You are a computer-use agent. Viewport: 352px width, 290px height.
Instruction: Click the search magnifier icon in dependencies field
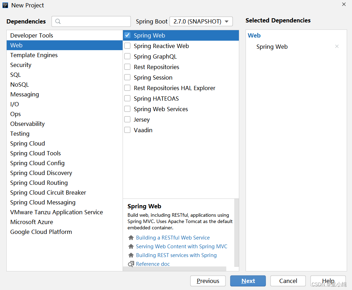58,21
